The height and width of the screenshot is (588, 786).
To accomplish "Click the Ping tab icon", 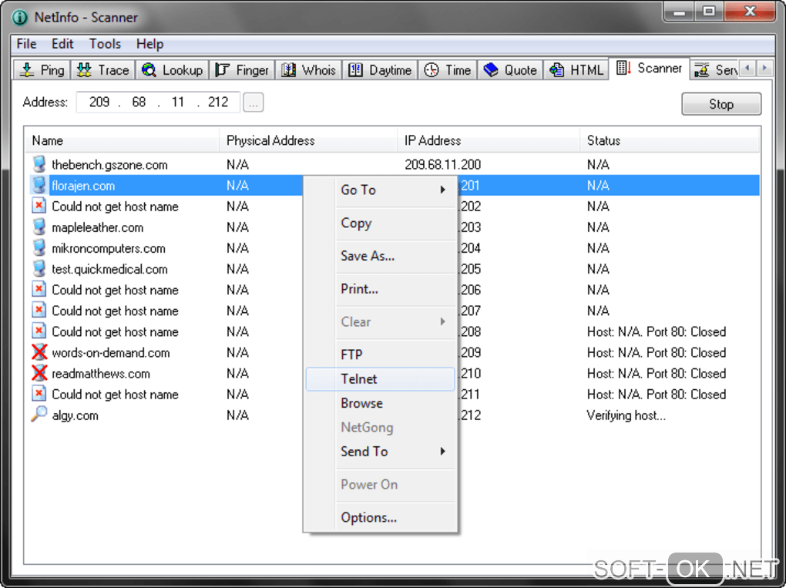I will [x=26, y=70].
